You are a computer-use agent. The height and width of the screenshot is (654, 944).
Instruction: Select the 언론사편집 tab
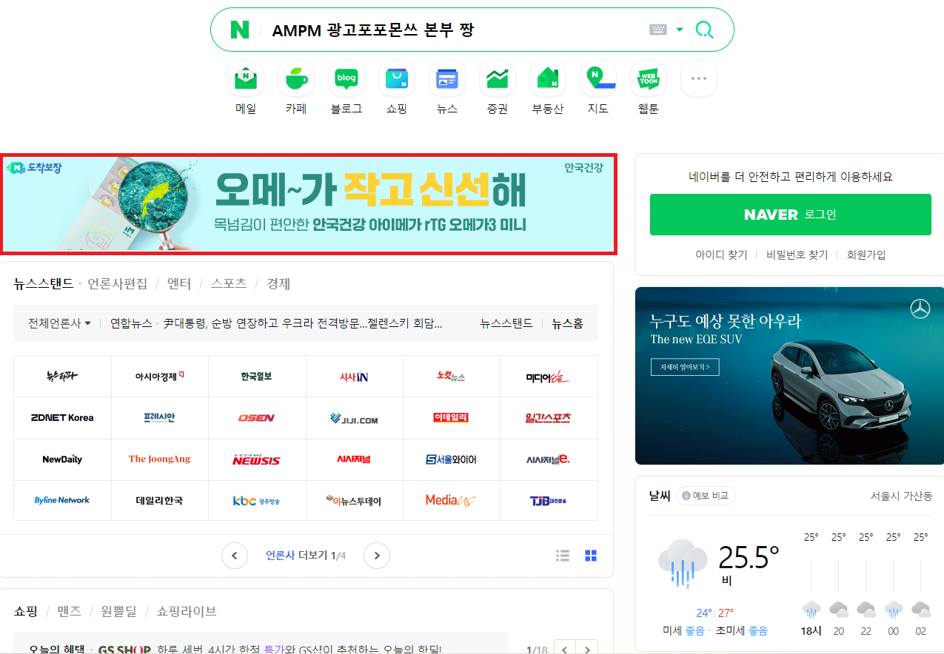point(118,283)
